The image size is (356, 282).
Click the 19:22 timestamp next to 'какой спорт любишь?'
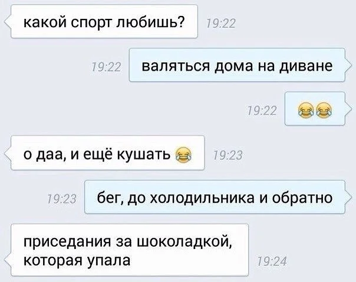[220, 24]
